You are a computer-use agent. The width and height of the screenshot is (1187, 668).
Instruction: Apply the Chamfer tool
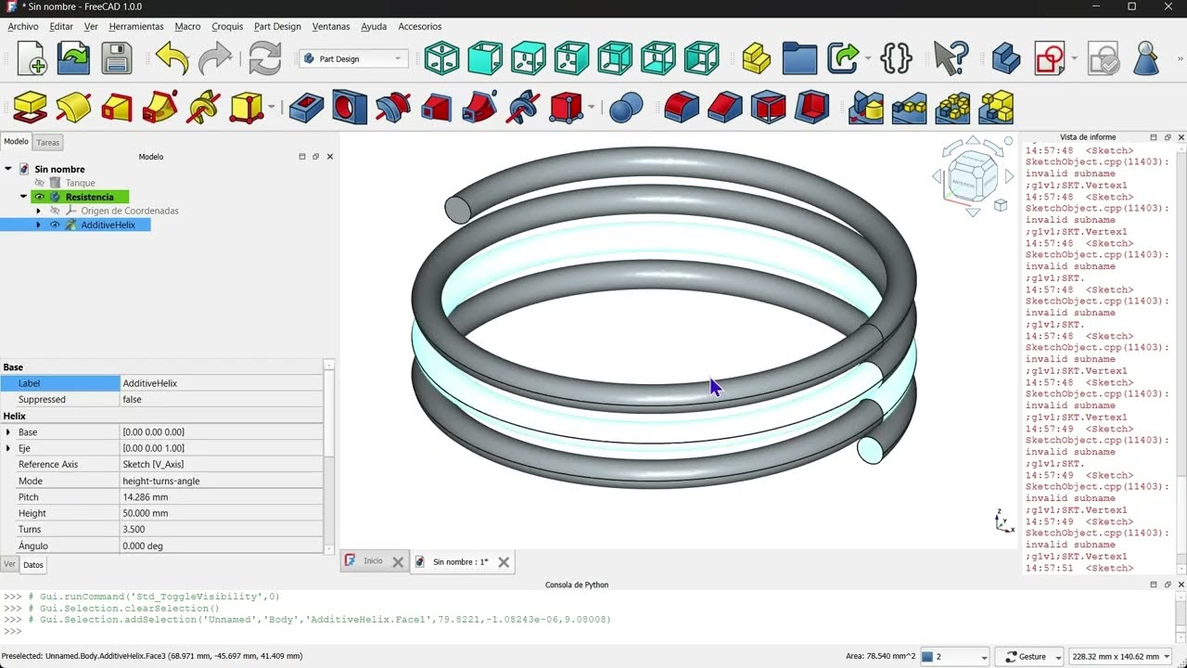pos(725,108)
